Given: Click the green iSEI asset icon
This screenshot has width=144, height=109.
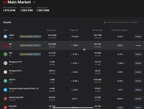Looking at the screenshot, I should pyautogui.click(x=5, y=54).
